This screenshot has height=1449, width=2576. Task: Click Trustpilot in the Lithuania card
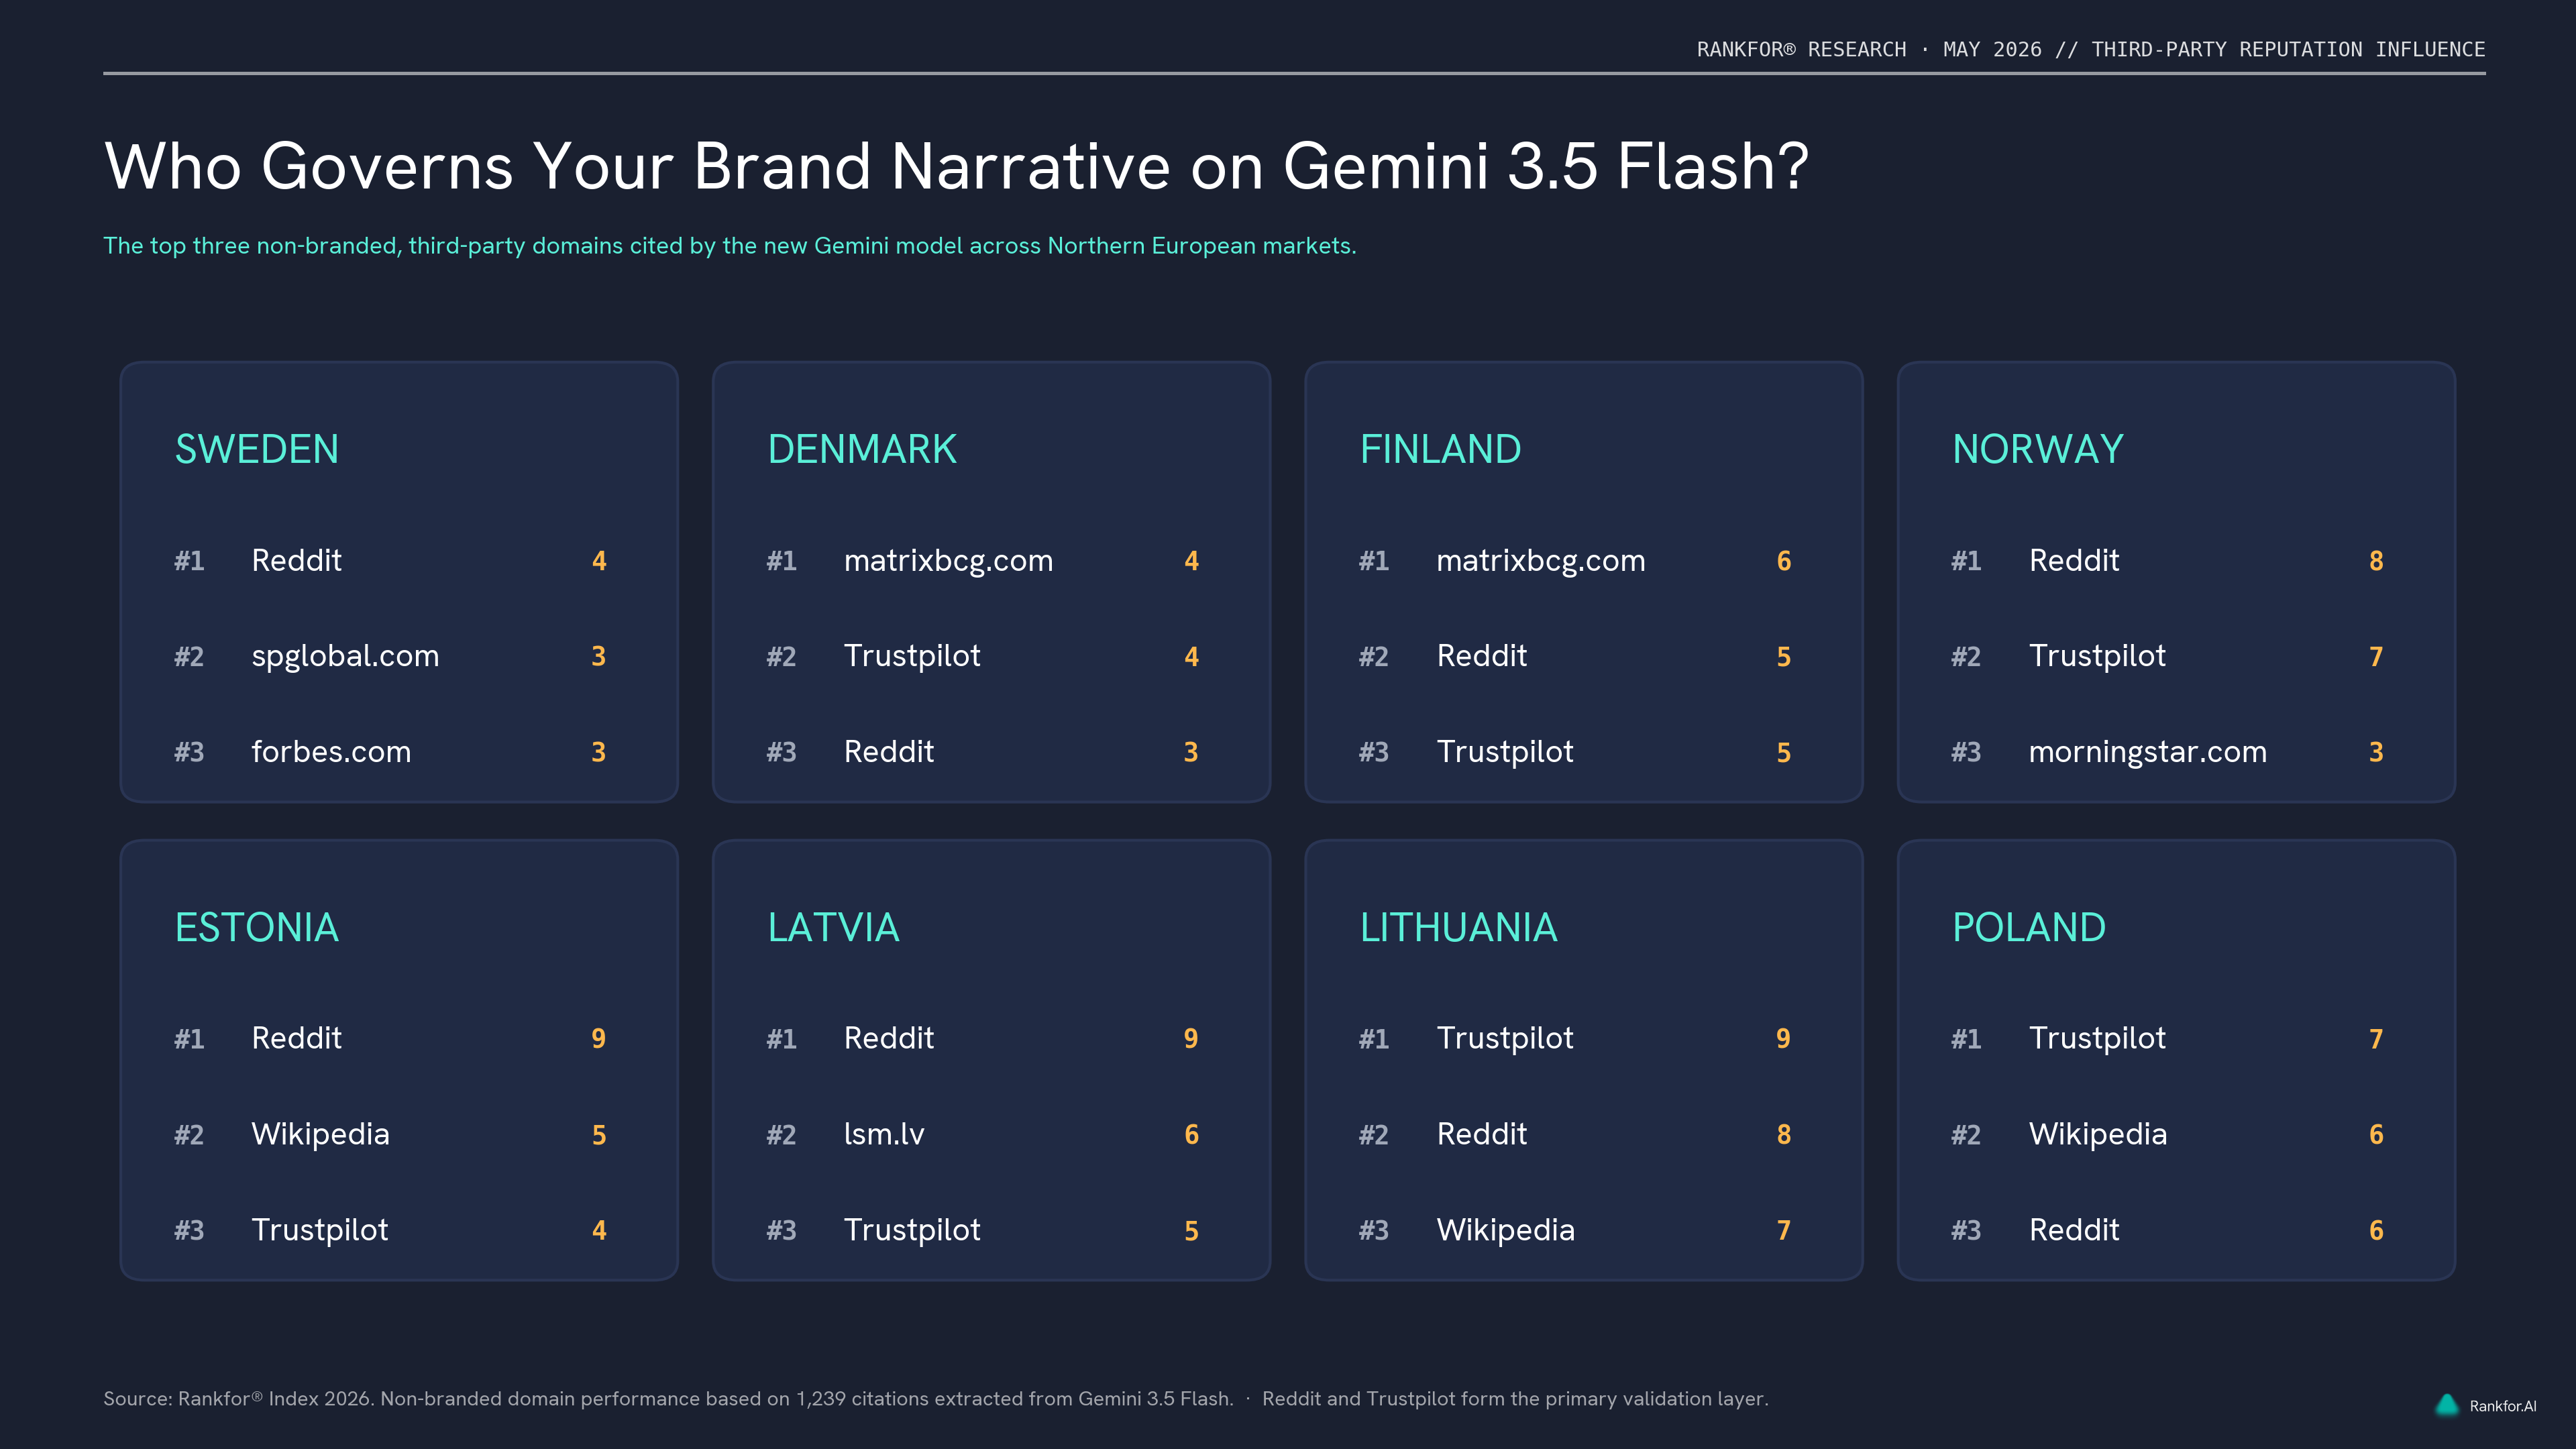click(1505, 1039)
